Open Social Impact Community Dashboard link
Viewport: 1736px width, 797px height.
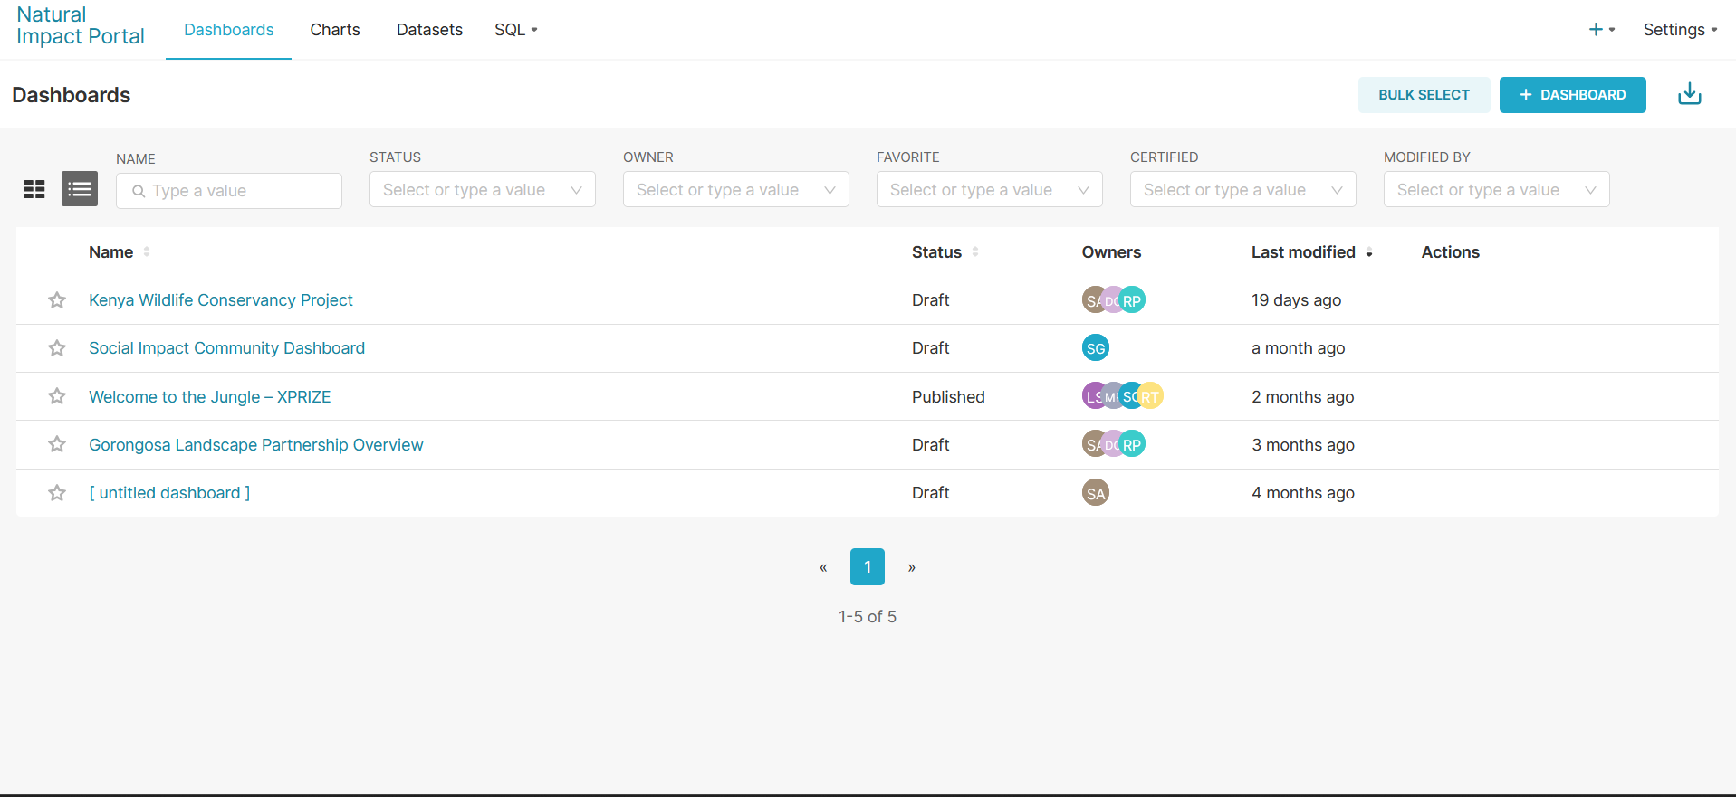(x=226, y=348)
